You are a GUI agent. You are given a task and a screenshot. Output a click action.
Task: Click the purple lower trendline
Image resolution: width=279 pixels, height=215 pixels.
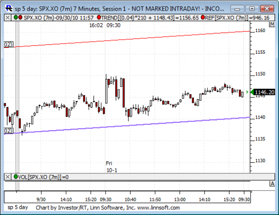[127, 125]
